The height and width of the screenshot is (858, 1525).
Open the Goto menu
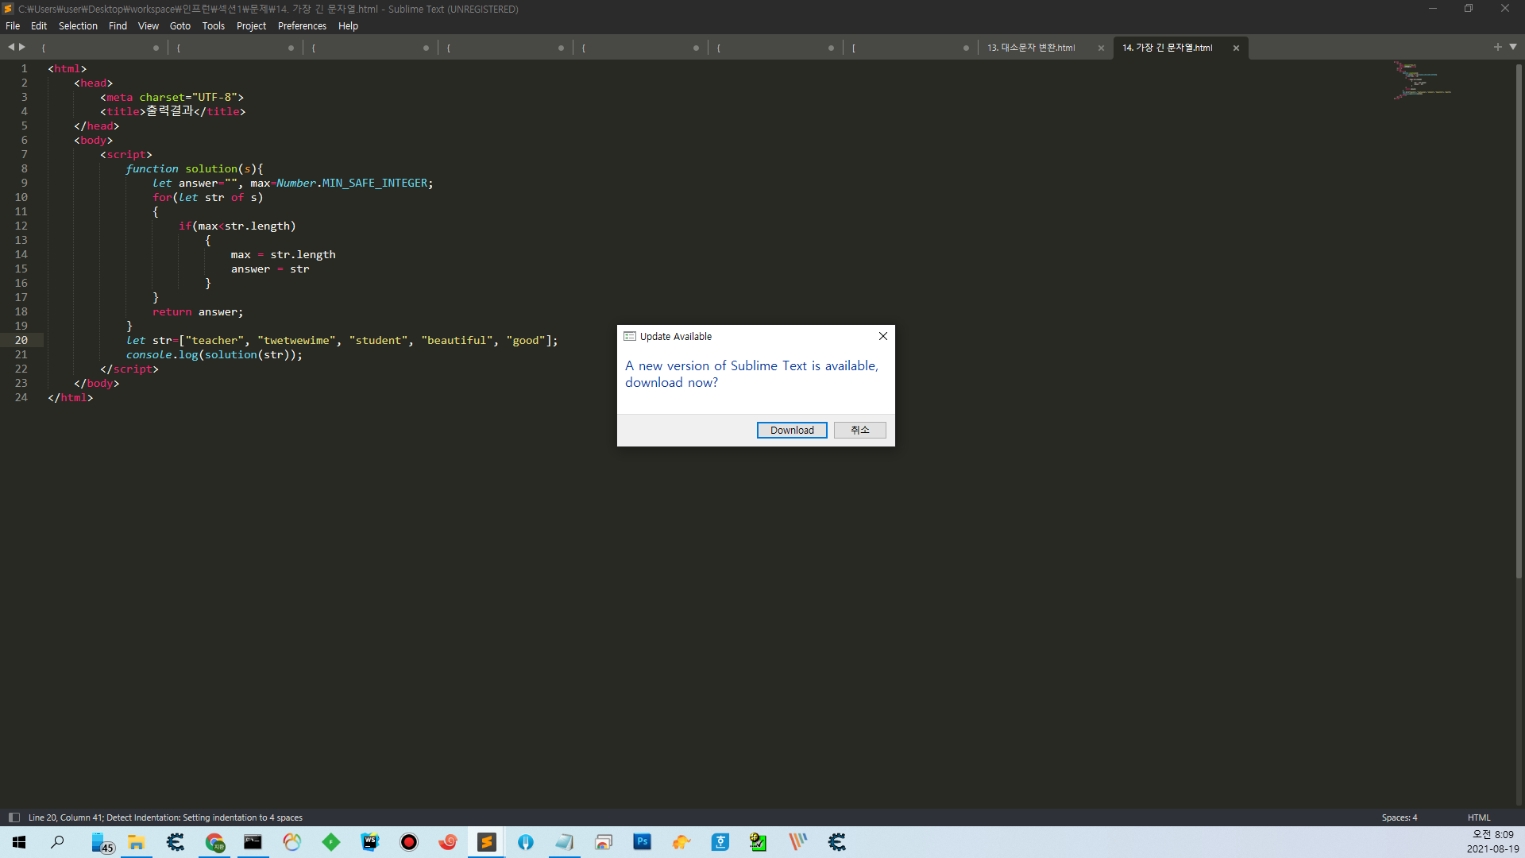click(x=180, y=26)
